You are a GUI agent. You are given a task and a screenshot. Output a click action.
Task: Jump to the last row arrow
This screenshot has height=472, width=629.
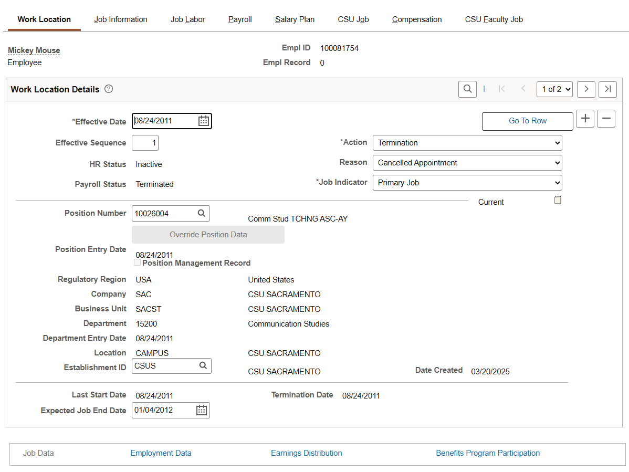pyautogui.click(x=607, y=89)
